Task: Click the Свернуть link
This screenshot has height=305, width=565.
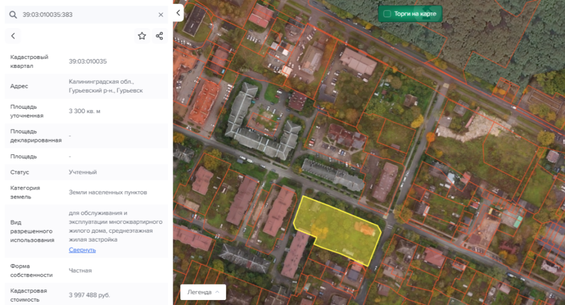Action: pyautogui.click(x=82, y=250)
